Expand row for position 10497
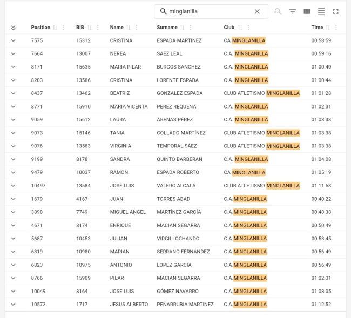 [13, 186]
